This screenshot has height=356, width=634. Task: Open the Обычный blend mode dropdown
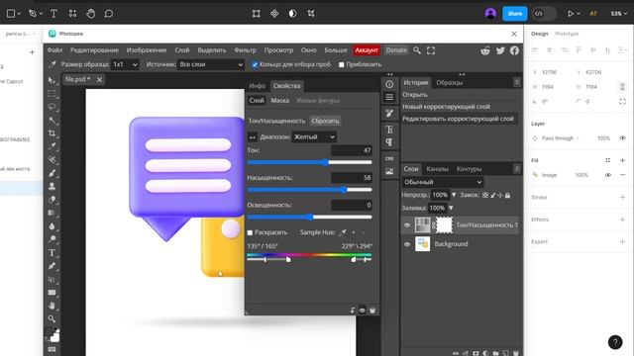[x=443, y=182]
